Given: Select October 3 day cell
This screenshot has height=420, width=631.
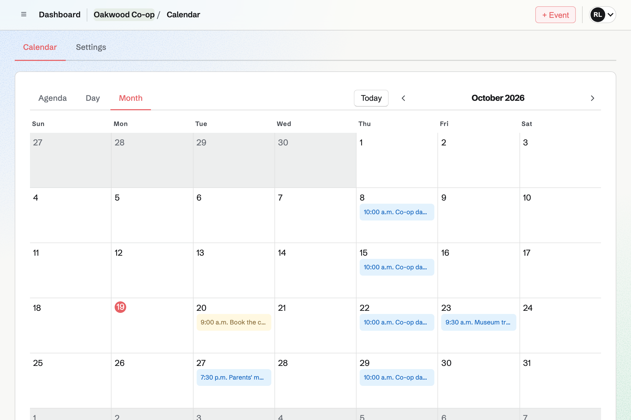Looking at the screenshot, I should point(560,160).
